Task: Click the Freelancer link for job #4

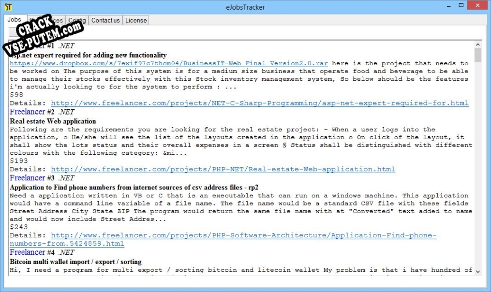Action: (x=27, y=252)
